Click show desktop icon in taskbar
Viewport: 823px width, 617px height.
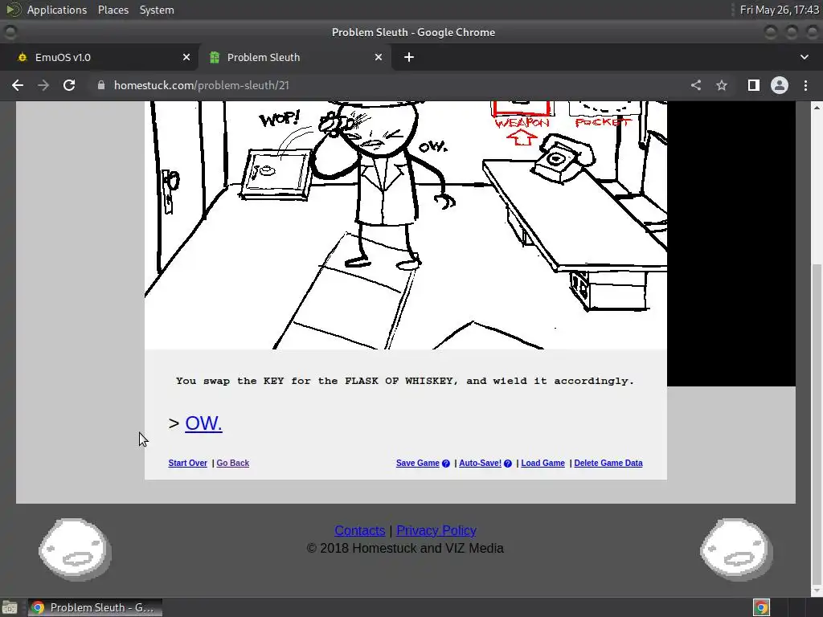point(10,607)
